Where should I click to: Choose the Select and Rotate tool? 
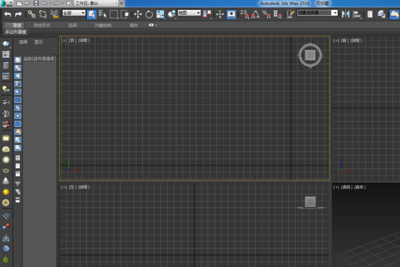coord(149,13)
